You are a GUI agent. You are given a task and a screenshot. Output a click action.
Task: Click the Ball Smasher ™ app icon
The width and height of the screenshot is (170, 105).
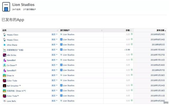click(x=4, y=86)
